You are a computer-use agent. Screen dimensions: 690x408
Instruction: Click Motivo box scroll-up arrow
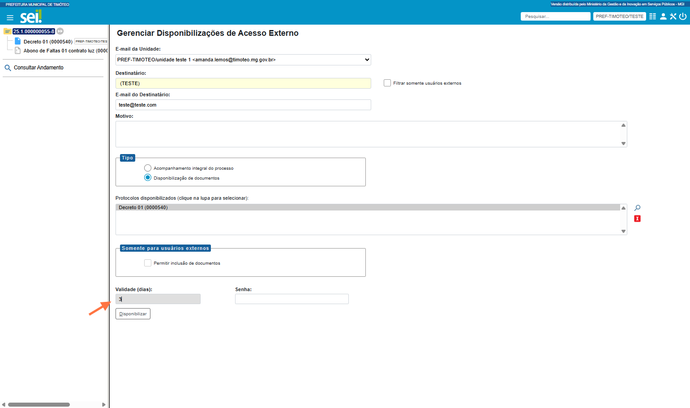click(623, 125)
